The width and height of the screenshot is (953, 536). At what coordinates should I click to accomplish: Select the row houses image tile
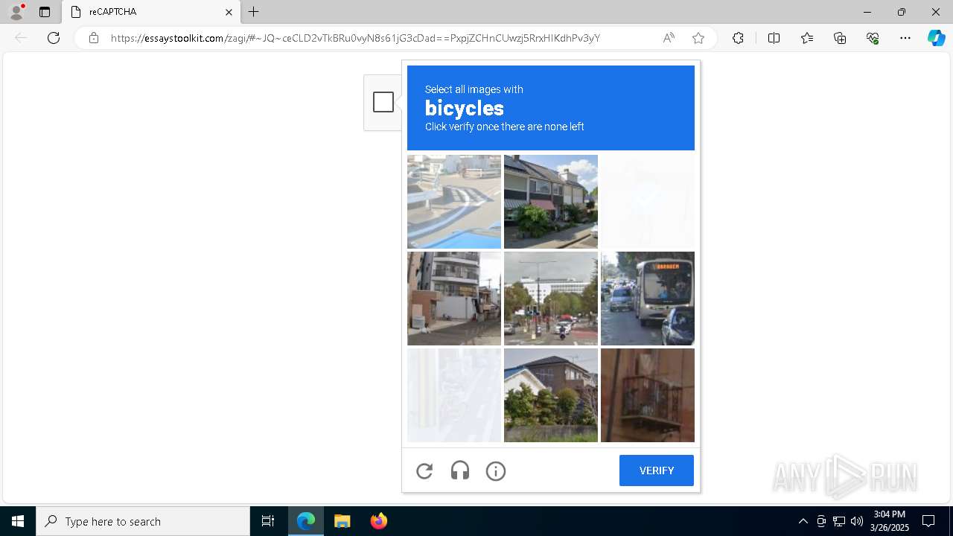(551, 202)
